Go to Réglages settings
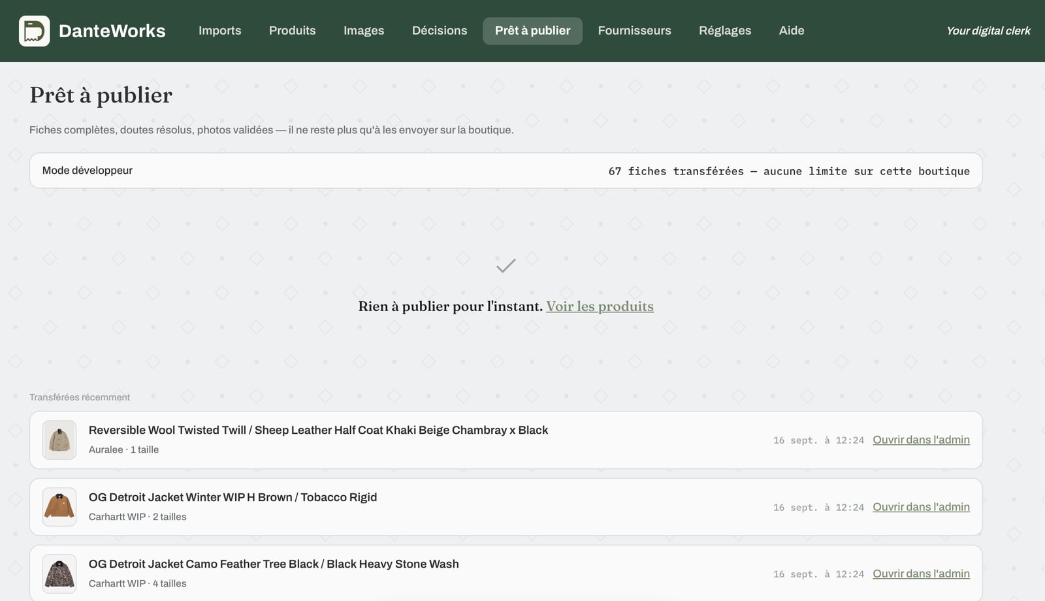Screen dimensions: 1045x601 (x=725, y=31)
